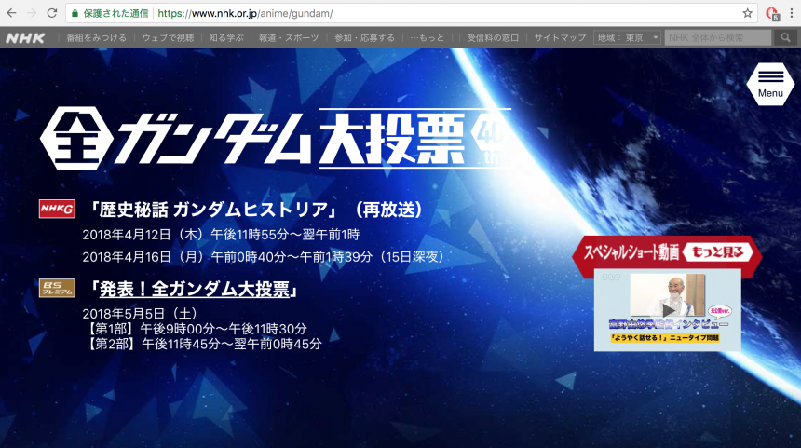Open the 知る学ぶ menu

(x=226, y=38)
